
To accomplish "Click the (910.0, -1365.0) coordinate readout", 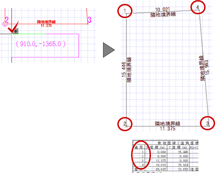I will click(41, 44).
